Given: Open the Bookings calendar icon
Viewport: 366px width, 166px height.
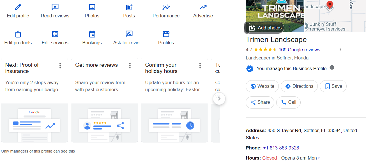Looking at the screenshot, I should (x=92, y=34).
